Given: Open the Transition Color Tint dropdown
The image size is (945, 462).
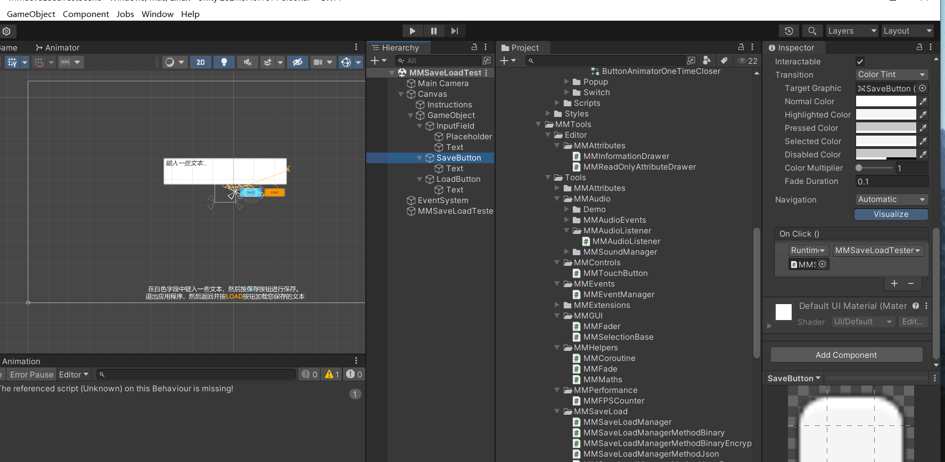Looking at the screenshot, I should pos(892,74).
